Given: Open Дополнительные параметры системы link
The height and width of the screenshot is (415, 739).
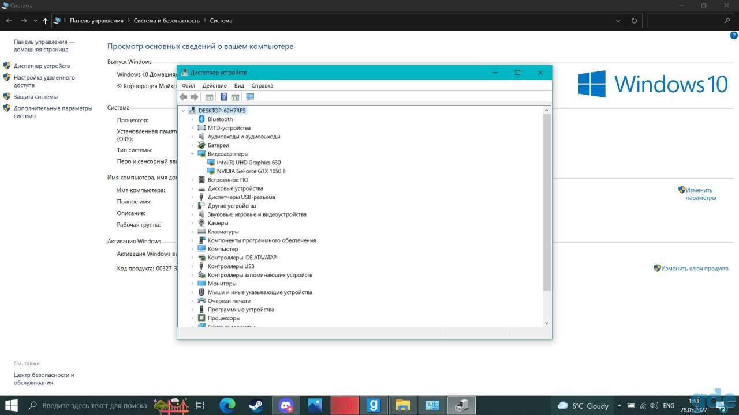Looking at the screenshot, I should click(x=53, y=112).
